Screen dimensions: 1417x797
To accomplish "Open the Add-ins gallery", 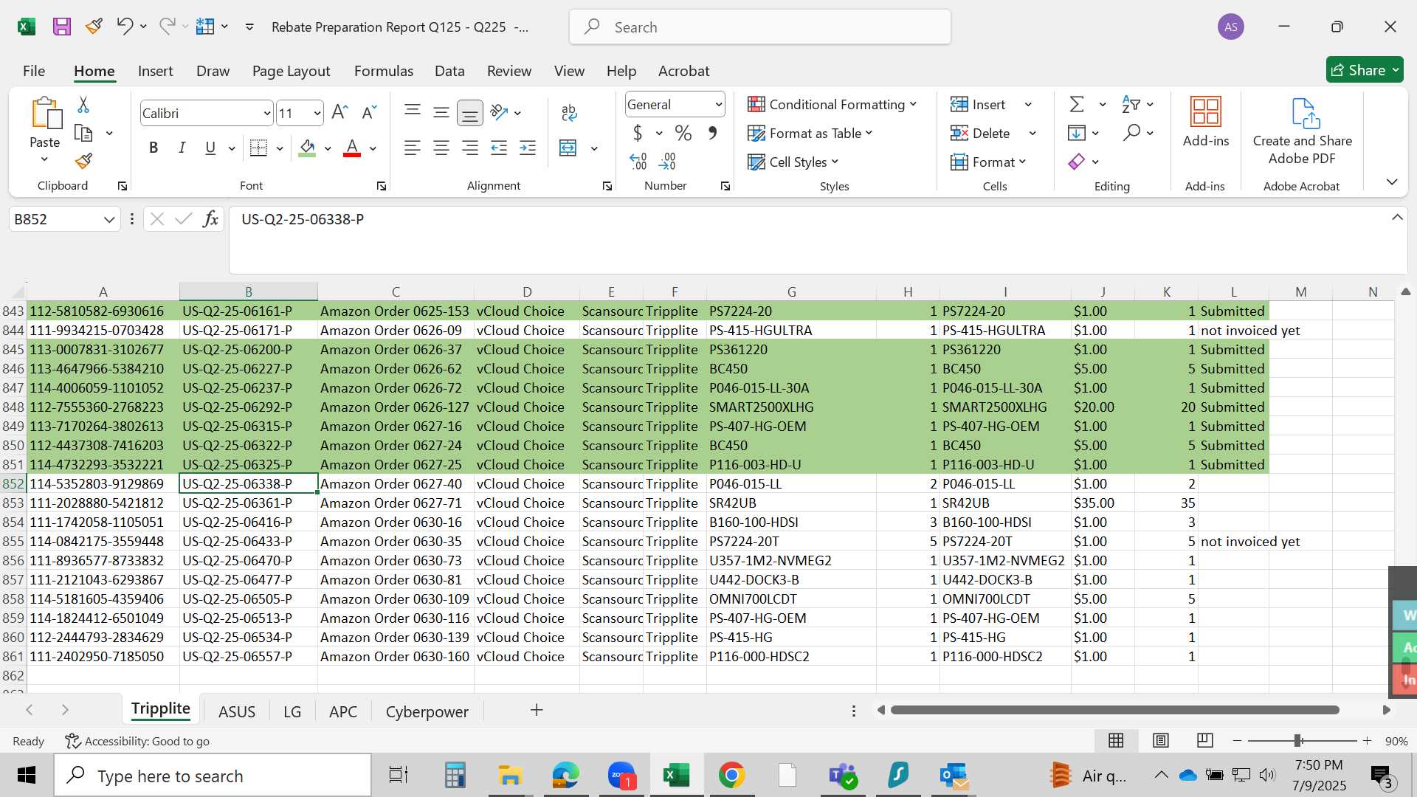I will pos(1206,123).
